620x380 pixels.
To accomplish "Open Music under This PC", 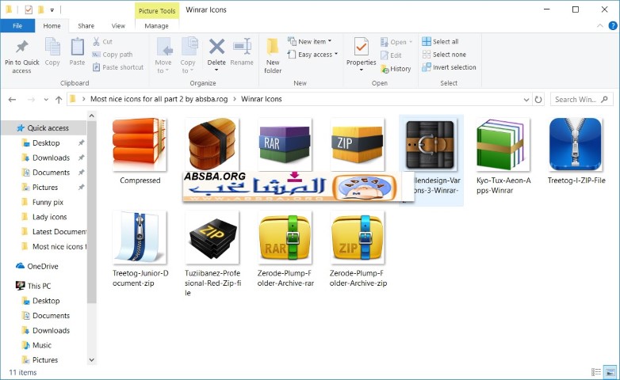I will [36, 345].
